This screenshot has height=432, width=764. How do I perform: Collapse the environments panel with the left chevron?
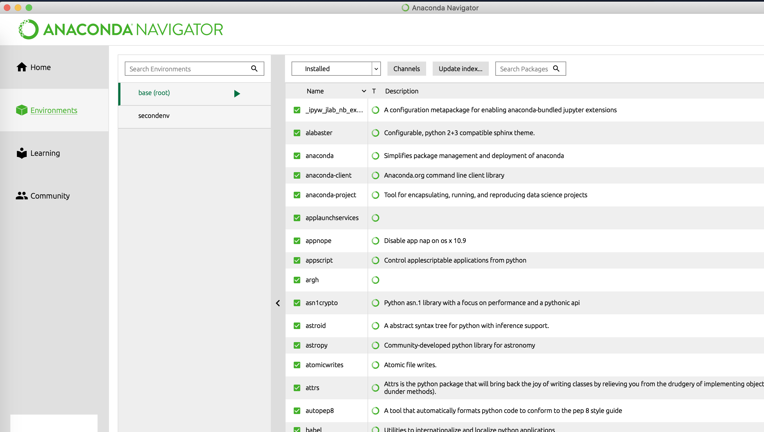click(x=278, y=303)
